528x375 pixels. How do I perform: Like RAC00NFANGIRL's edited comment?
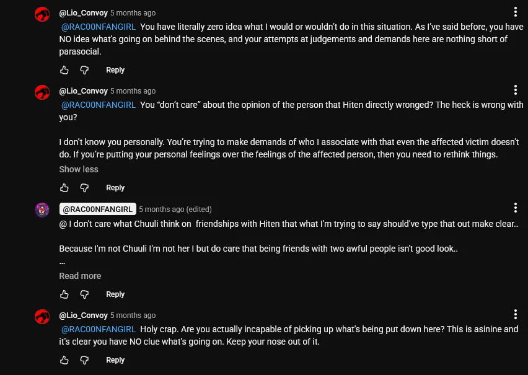[64, 294]
